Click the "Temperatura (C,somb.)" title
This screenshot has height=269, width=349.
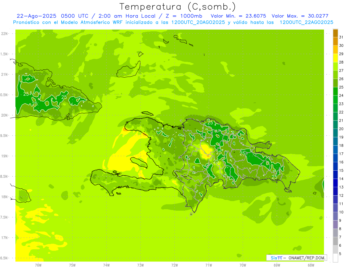pos(177,7)
